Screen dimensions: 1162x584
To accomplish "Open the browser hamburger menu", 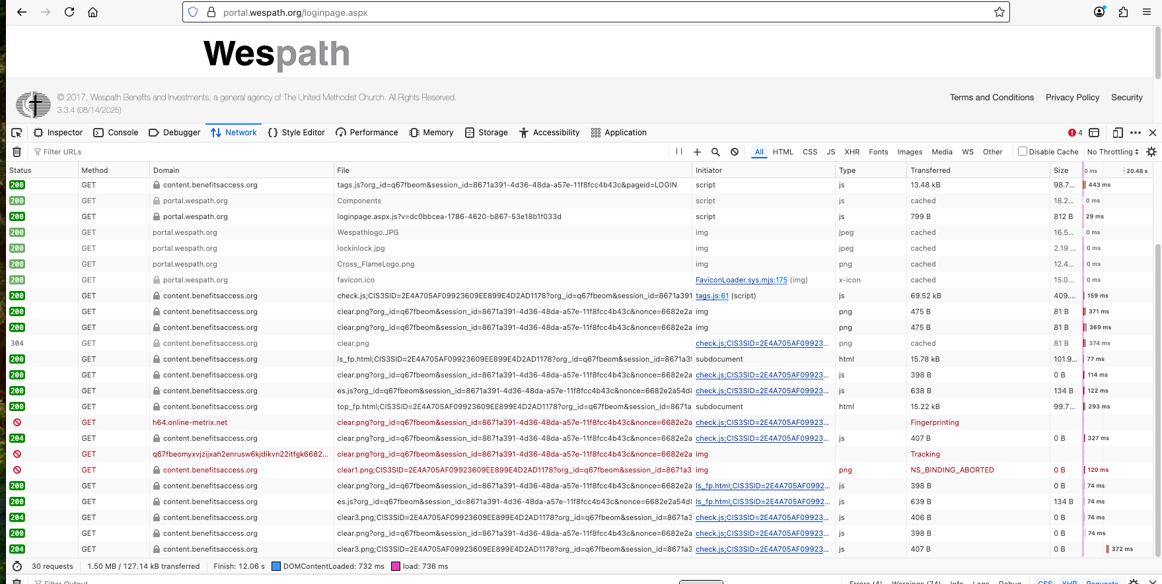I will pyautogui.click(x=1147, y=12).
